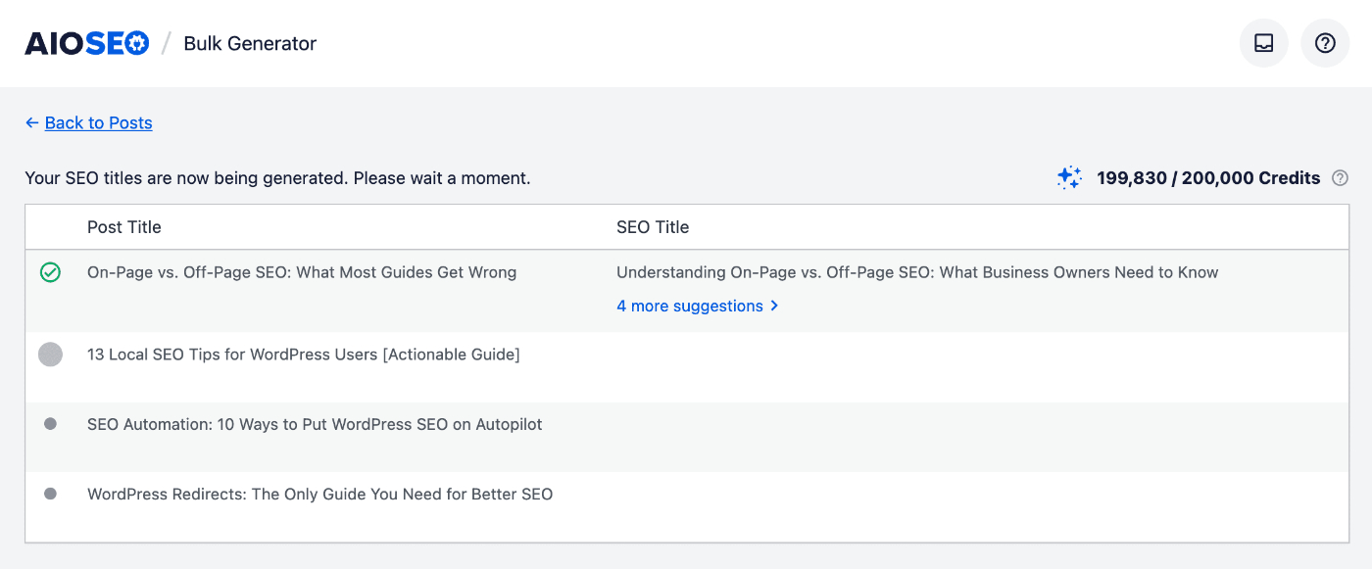
Task: Click the status circle for the Local SEO post
Action: point(51,354)
